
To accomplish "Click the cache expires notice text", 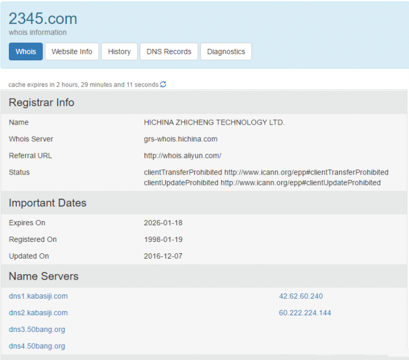I will [x=84, y=85].
